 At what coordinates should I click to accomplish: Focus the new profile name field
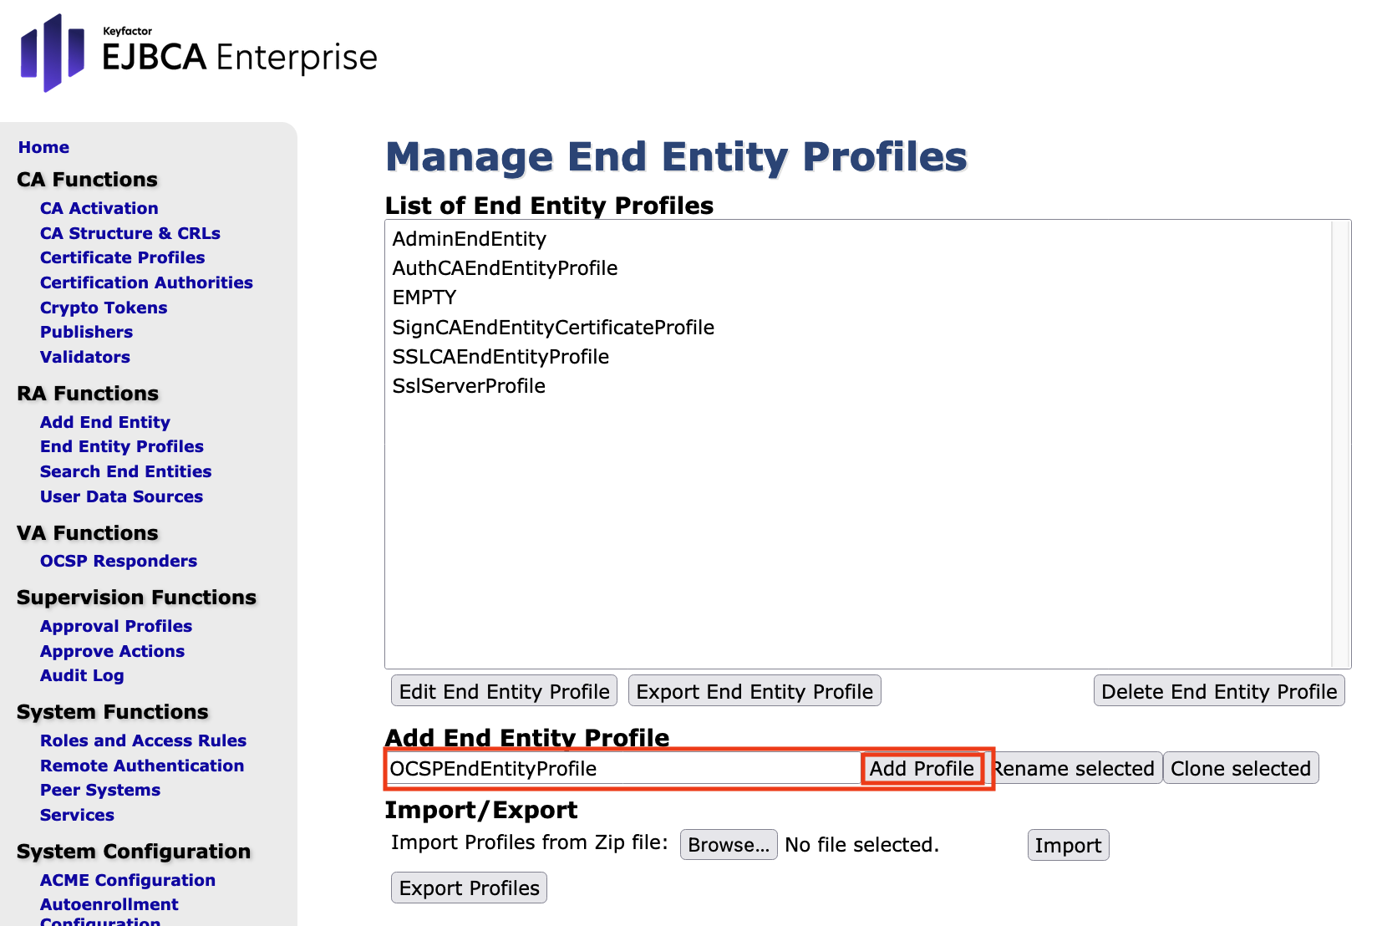click(622, 768)
